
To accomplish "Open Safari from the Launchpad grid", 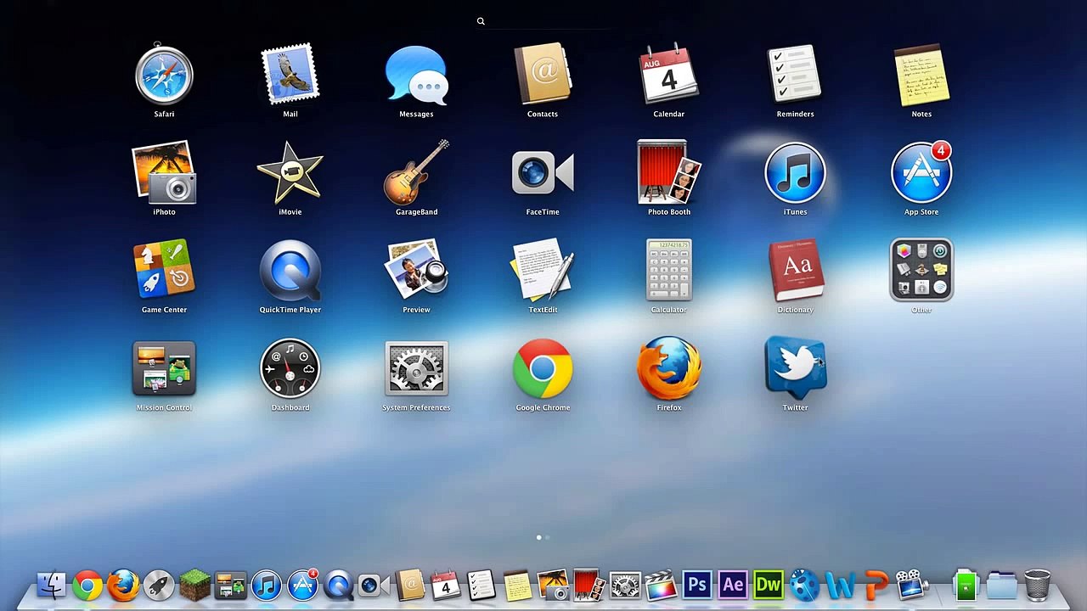I will 164,75.
